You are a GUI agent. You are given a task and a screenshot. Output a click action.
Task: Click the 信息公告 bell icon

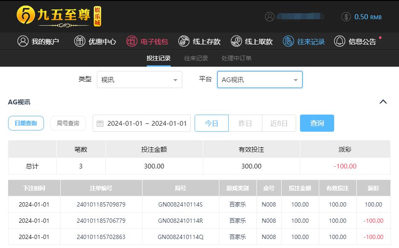[x=340, y=41]
